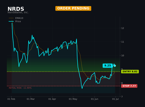Click the 10 price axis tick
This screenshot has height=107, width=145.
pyautogui.click(x=123, y=55)
